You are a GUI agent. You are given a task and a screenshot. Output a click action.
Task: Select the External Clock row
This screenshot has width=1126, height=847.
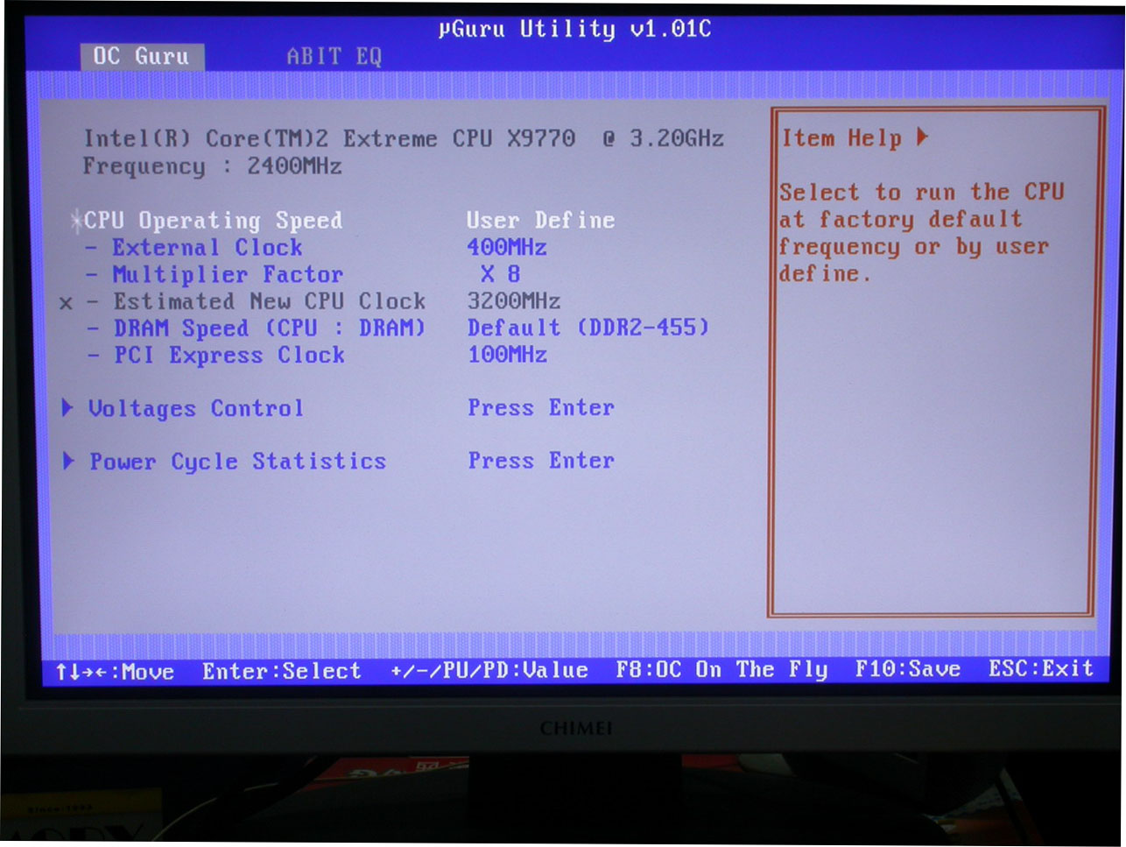207,248
